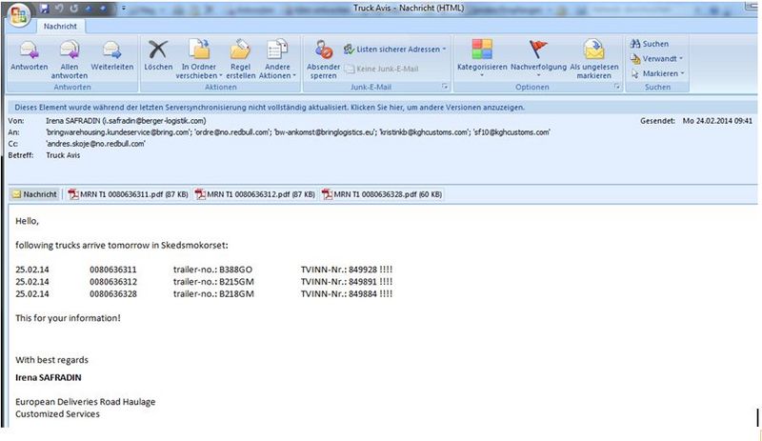Block sender via Absender sperren
The width and height of the screenshot is (762, 441).
(323, 59)
